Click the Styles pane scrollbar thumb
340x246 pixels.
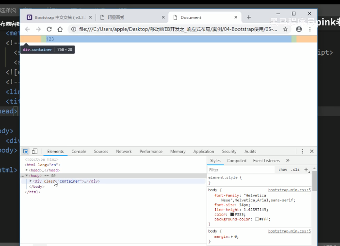pos(314,181)
